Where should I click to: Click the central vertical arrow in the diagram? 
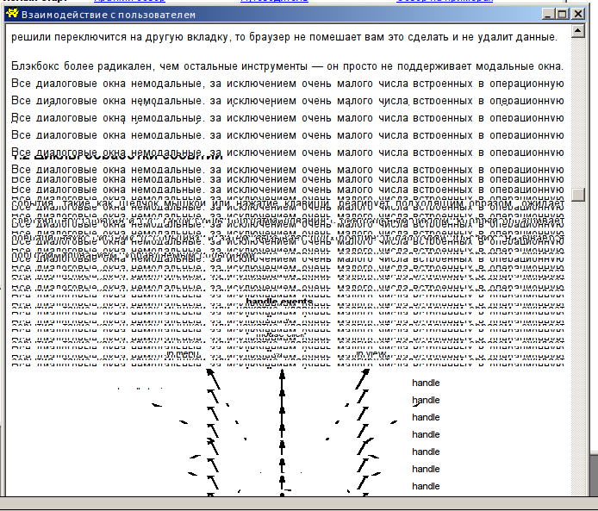(x=282, y=431)
